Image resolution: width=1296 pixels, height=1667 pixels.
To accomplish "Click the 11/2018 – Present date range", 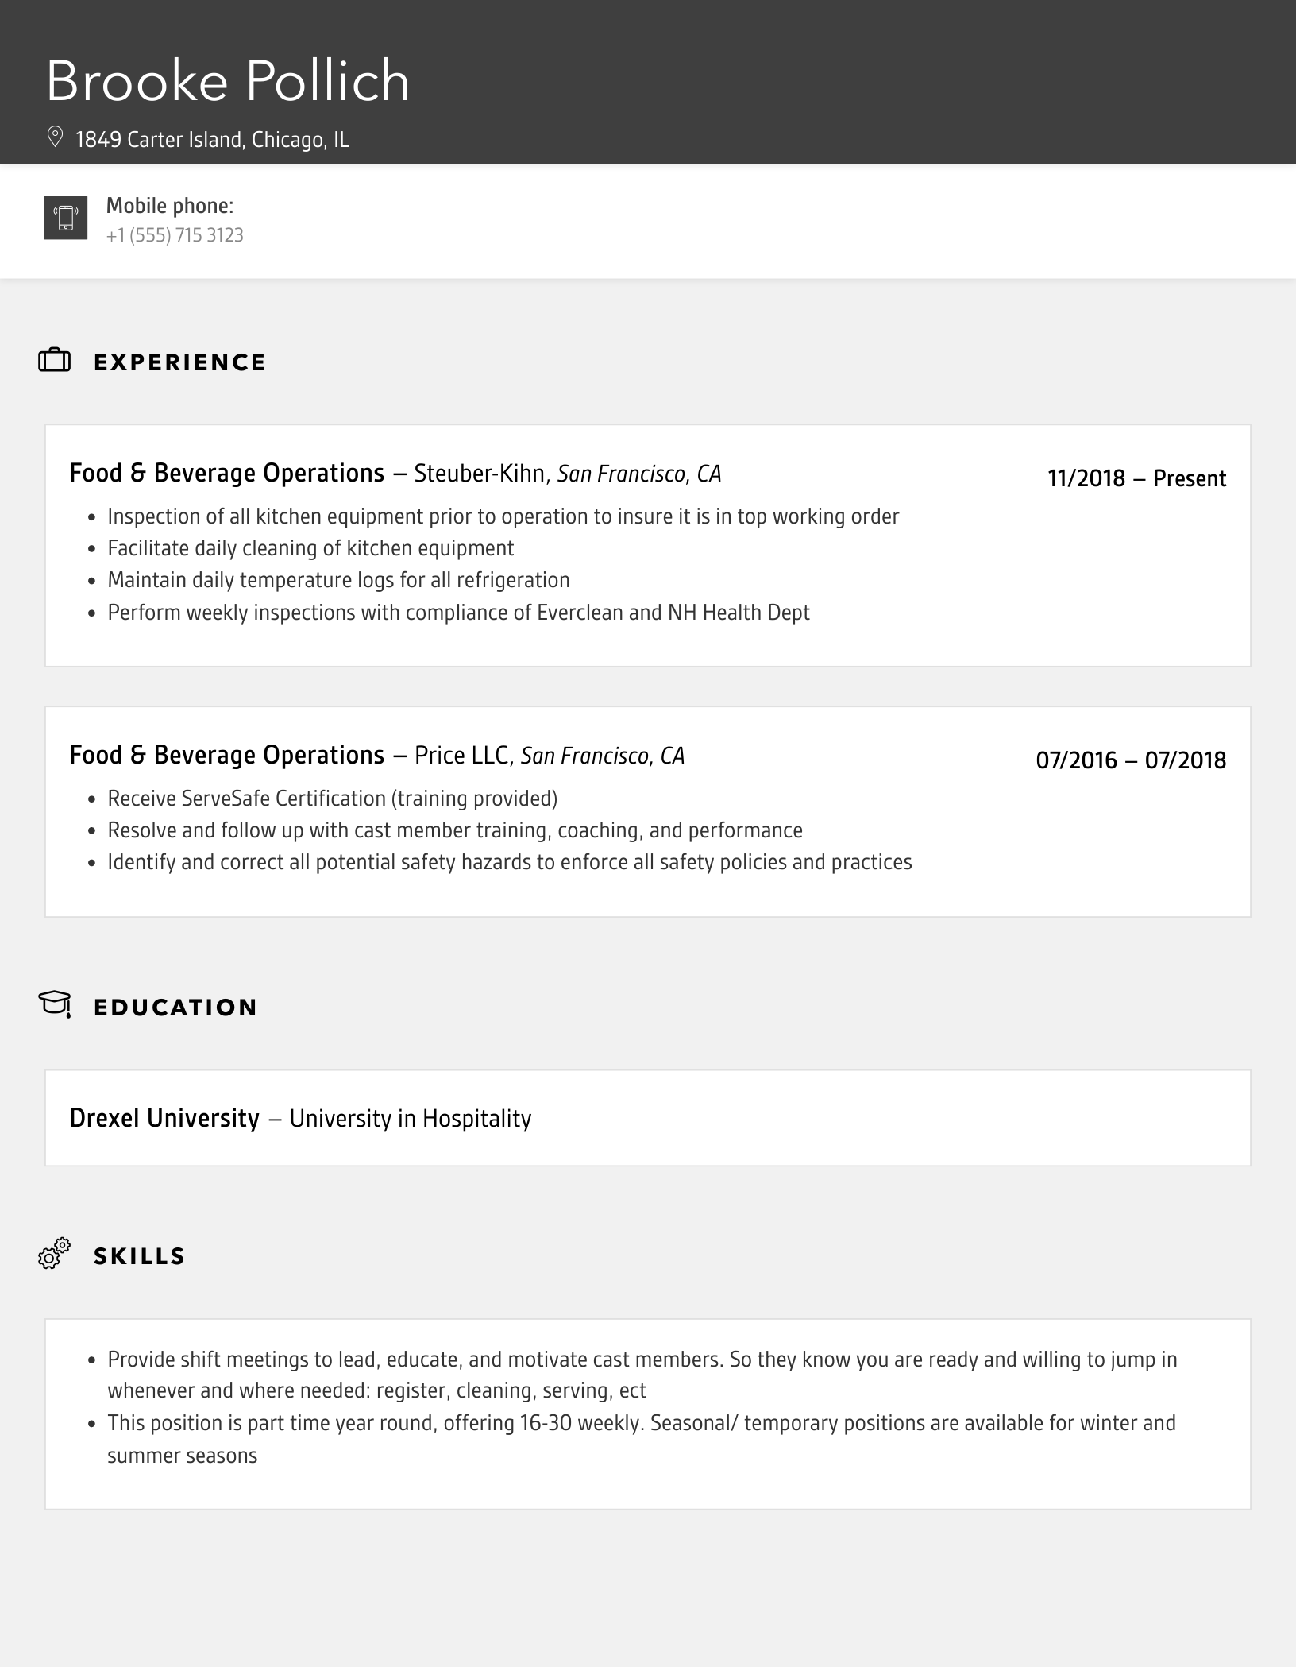I will (1136, 478).
